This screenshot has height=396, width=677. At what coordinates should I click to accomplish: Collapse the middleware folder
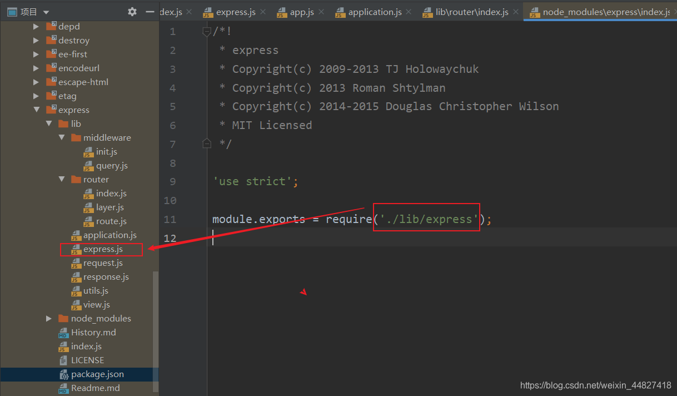pos(62,137)
